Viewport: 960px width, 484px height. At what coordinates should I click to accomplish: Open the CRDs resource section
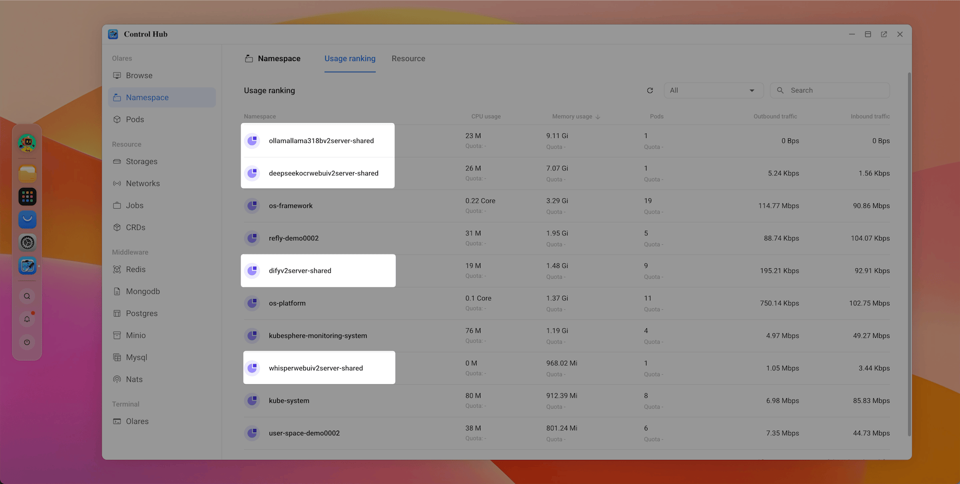(x=135, y=227)
